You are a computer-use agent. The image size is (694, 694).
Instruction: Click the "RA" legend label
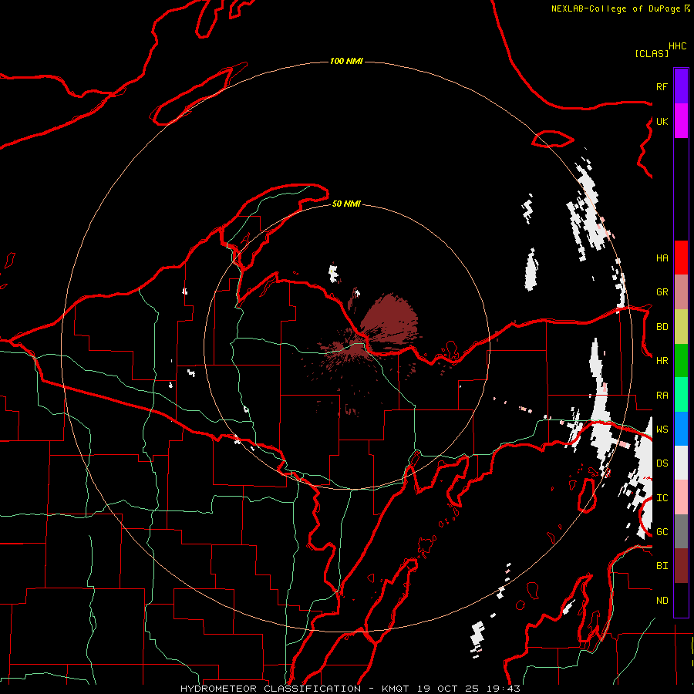[x=662, y=396]
